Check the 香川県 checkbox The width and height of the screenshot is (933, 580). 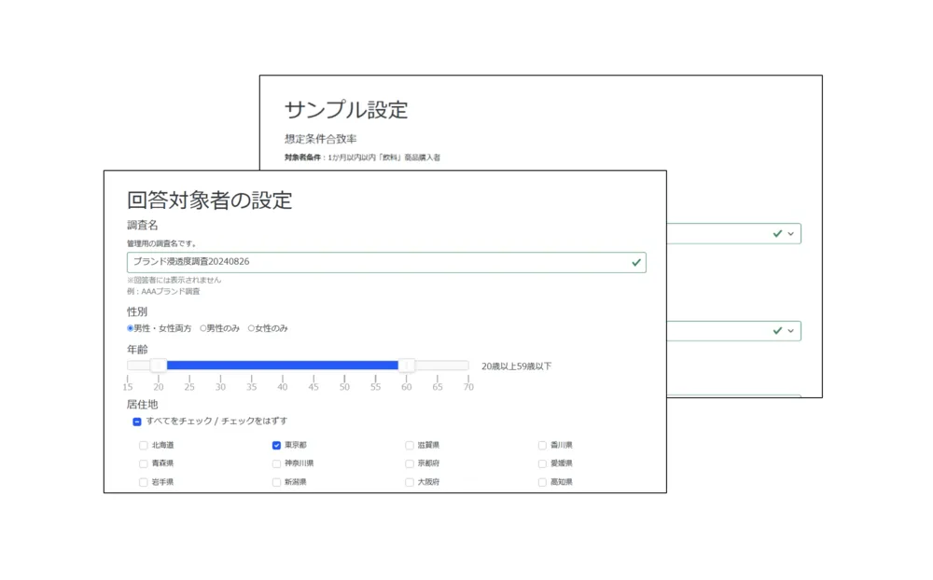tap(542, 446)
